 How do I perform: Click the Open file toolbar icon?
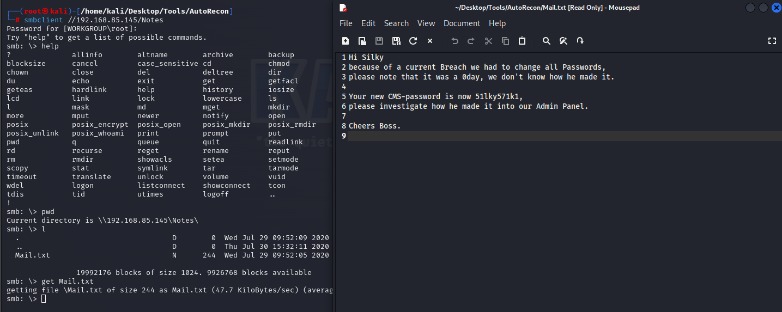pos(362,41)
